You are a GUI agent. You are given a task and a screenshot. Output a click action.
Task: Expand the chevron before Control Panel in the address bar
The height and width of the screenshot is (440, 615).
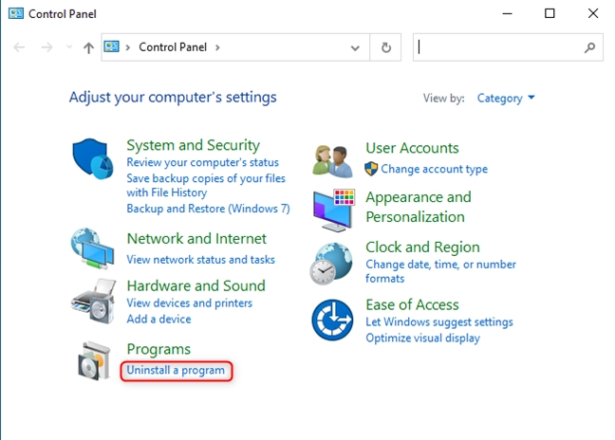click(127, 47)
